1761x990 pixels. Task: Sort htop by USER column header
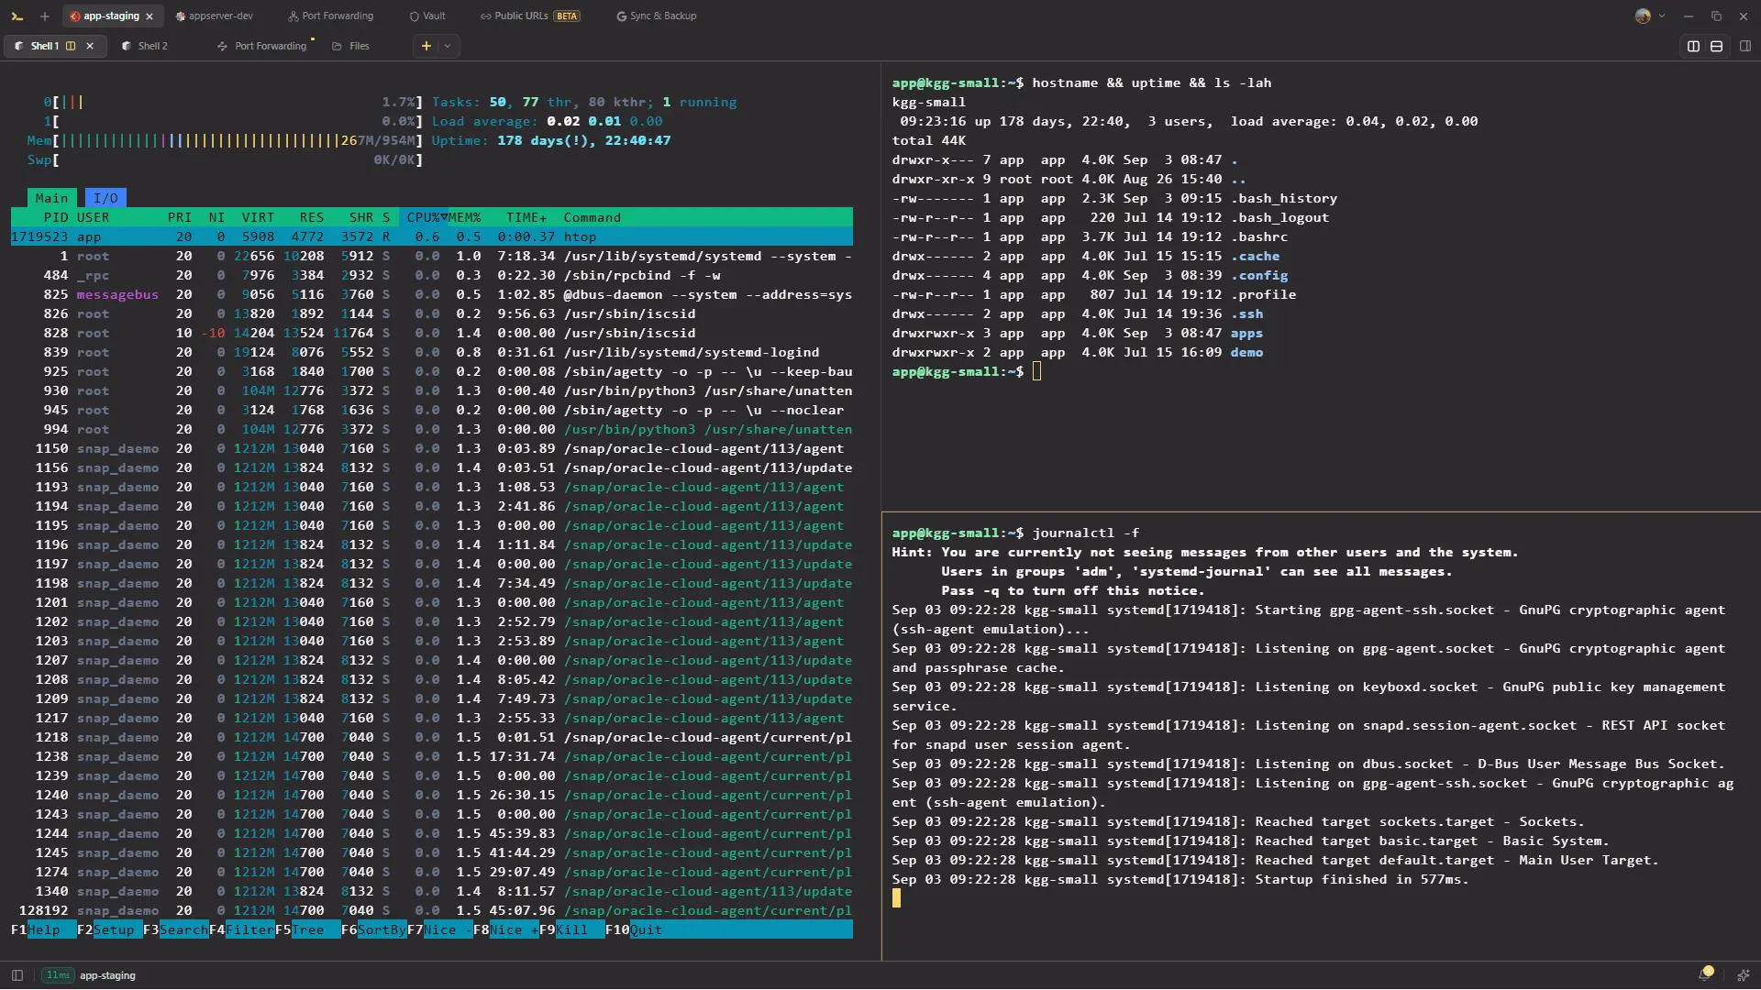tap(93, 217)
